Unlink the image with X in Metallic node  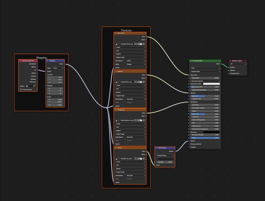tap(144, 82)
